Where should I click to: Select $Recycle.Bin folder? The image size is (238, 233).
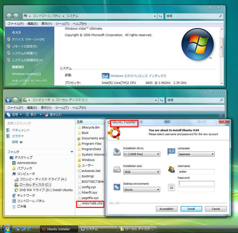(x=91, y=127)
